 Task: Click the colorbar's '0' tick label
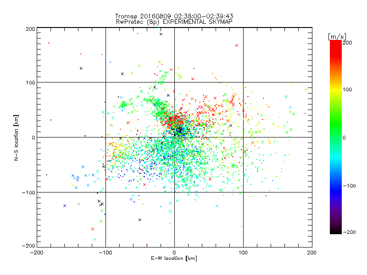coord(344,137)
